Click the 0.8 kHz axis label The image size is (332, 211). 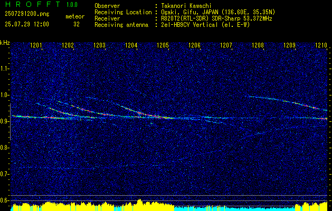coord(5,148)
